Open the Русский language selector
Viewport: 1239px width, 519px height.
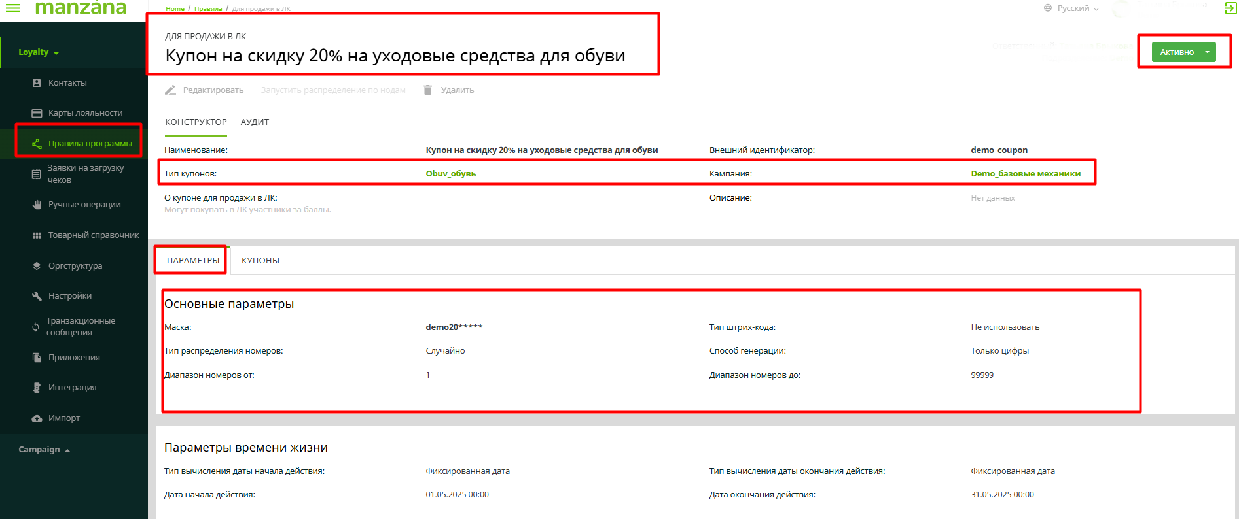pos(1071,8)
